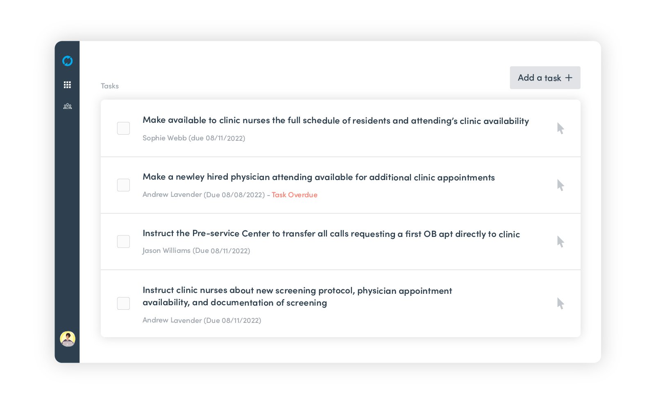Click the Tasks section heading
Image resolution: width=656 pixels, height=410 pixels.
click(110, 86)
